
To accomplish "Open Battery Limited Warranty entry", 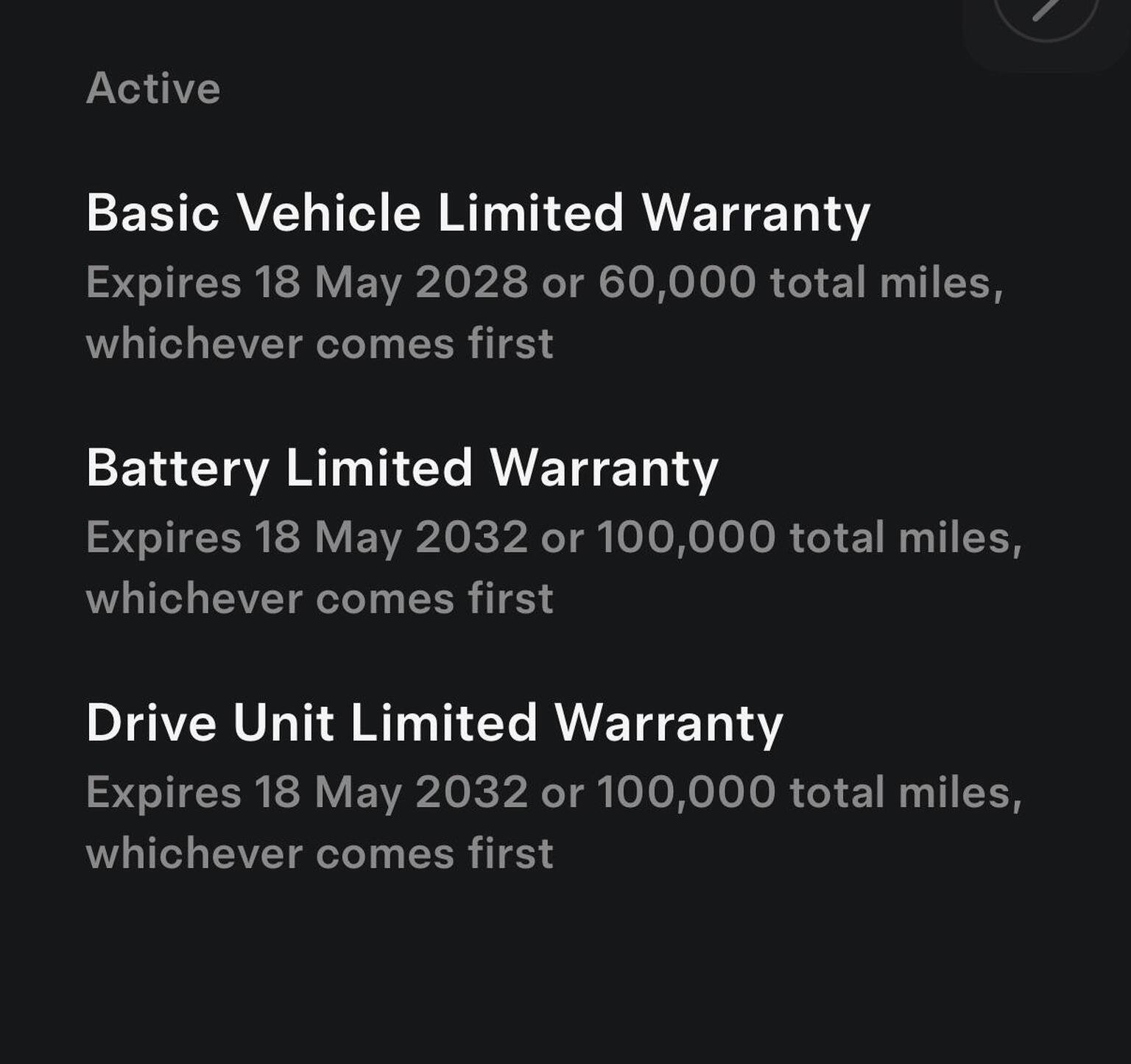I will pyautogui.click(x=402, y=468).
